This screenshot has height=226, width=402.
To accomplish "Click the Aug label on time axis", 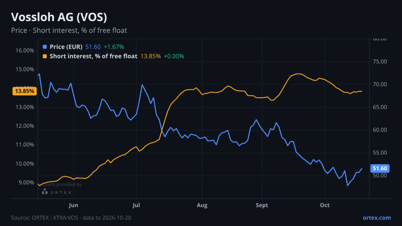I will pyautogui.click(x=202, y=205).
